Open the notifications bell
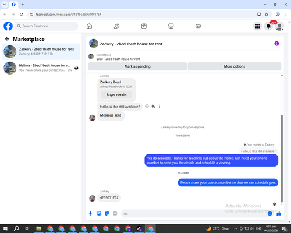Image resolution: width=291 pixels, height=233 pixels. pyautogui.click(x=268, y=26)
